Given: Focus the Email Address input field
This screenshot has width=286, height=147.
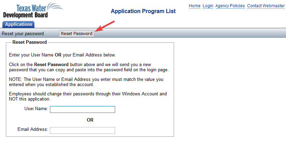Looking at the screenshot, I should click(82, 130).
